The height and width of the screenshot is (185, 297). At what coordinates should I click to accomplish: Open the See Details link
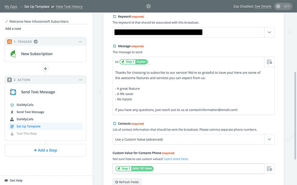263,6
